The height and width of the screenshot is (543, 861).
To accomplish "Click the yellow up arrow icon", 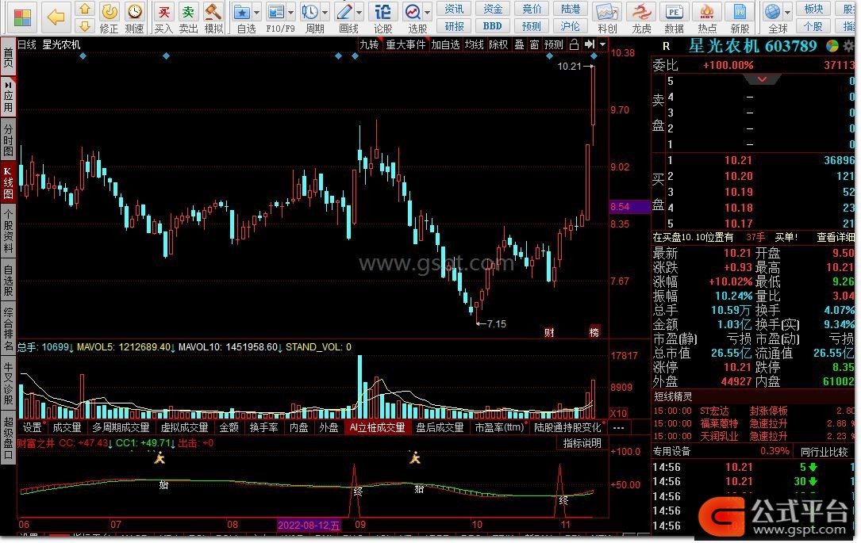I will click(85, 10).
